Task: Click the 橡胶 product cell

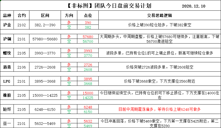Action: pos(7,95)
